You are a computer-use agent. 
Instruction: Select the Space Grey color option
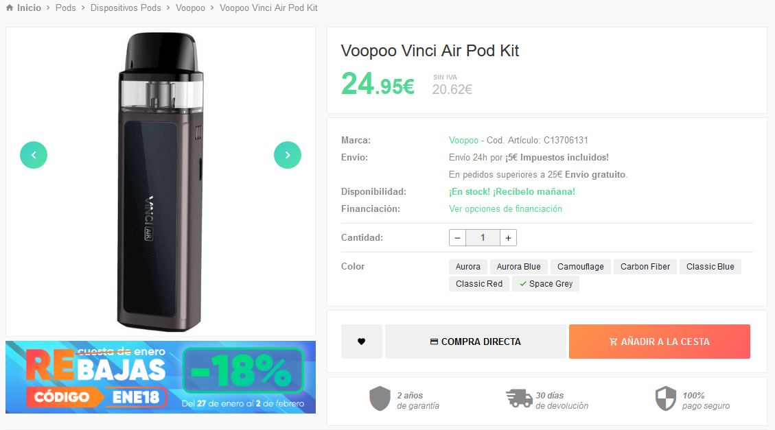pos(546,284)
